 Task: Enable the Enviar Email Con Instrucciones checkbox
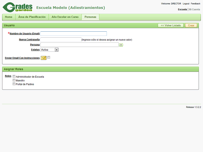(x=49, y=57)
